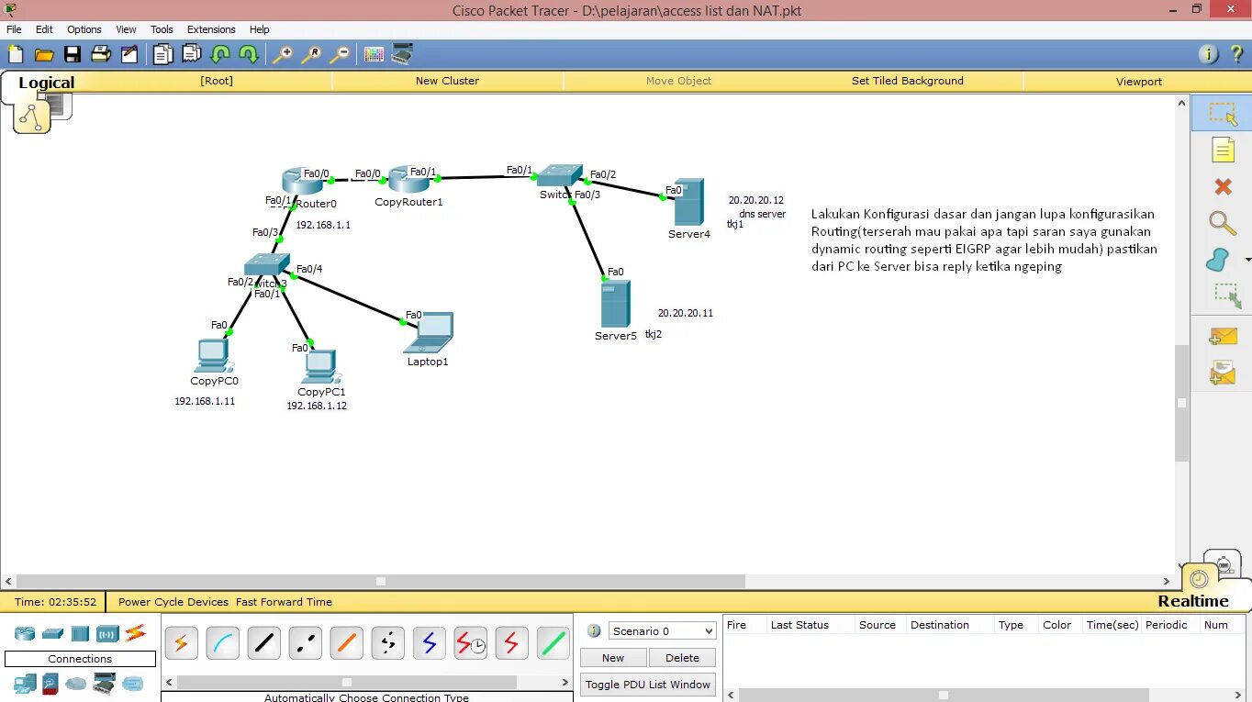Switch to the Realtime mode tab
Image resolution: width=1252 pixels, height=702 pixels.
(1193, 601)
